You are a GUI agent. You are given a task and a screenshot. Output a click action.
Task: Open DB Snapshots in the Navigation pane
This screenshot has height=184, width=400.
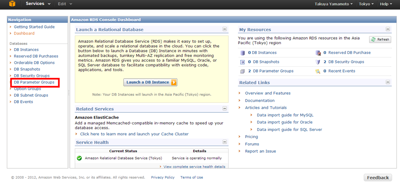pos(27,69)
